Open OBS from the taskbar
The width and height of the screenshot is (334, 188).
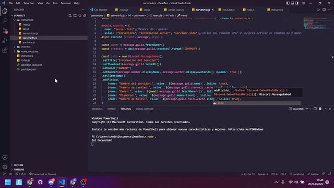[x=83, y=182]
